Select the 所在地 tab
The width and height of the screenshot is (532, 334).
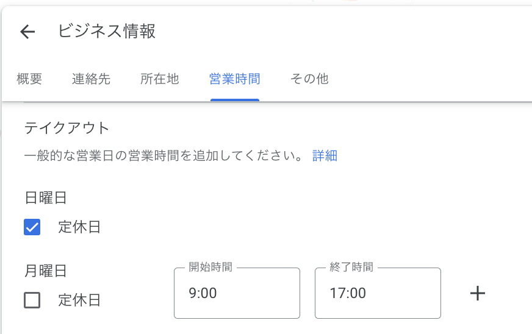click(x=159, y=79)
